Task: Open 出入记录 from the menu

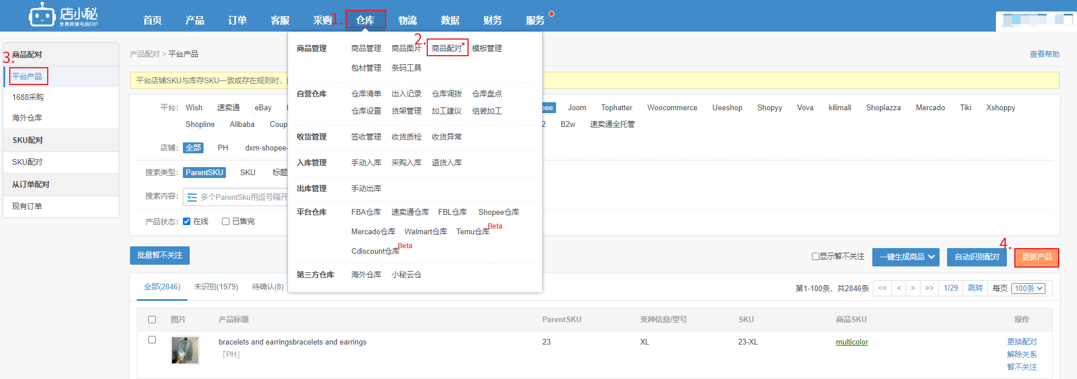Action: point(407,94)
